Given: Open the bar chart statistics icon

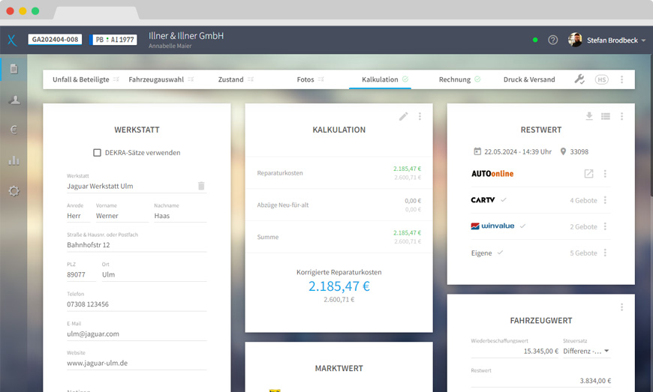Looking at the screenshot, I should pyautogui.click(x=14, y=160).
